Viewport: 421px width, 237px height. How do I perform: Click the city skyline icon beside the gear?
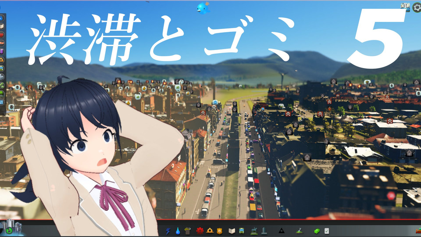[x=405, y=7]
